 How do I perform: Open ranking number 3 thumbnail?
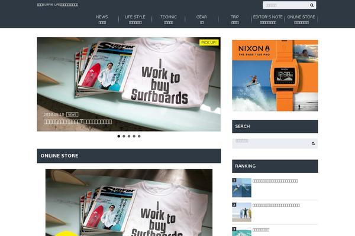pos(241,231)
